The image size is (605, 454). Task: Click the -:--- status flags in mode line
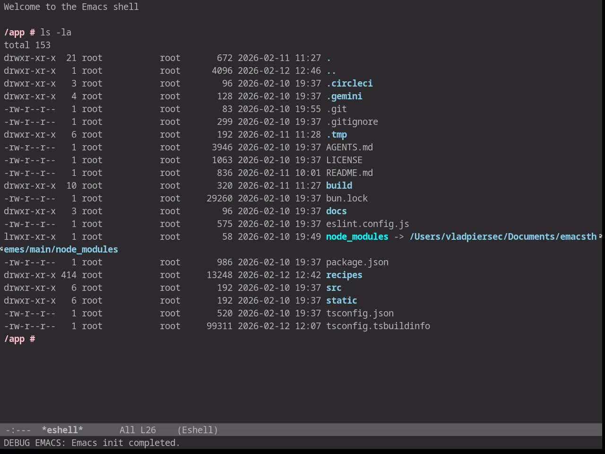(18, 430)
